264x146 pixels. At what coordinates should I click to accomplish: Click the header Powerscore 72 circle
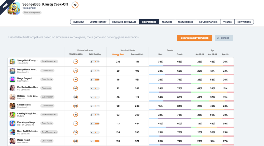[x=75, y=5]
